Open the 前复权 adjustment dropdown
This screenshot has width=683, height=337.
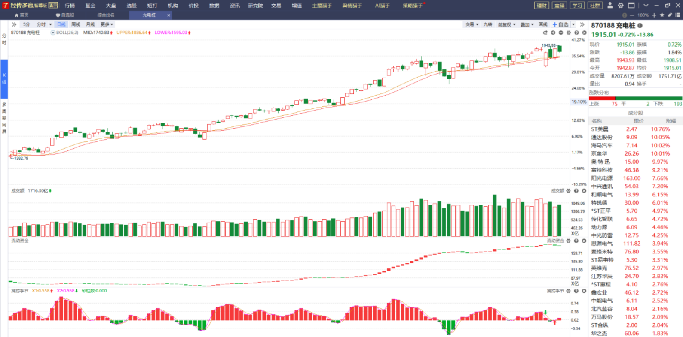[506, 24]
